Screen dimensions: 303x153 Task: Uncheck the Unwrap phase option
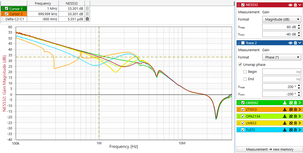pyautogui.click(x=240, y=65)
